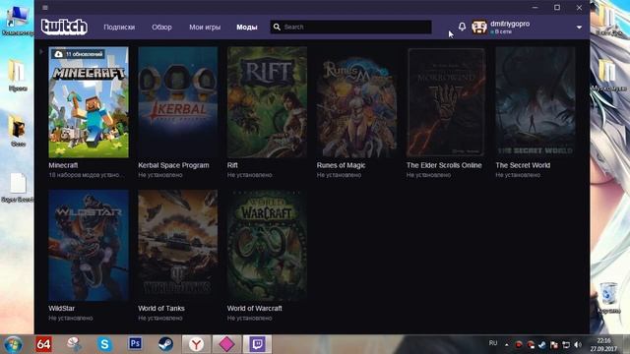Pick the World of Warcraft cover
The image size is (630, 354).
[267, 246]
